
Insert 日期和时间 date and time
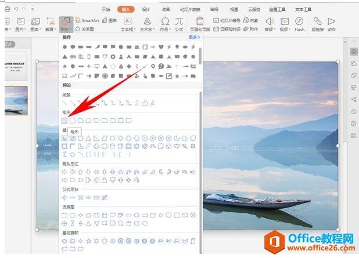tap(227, 29)
